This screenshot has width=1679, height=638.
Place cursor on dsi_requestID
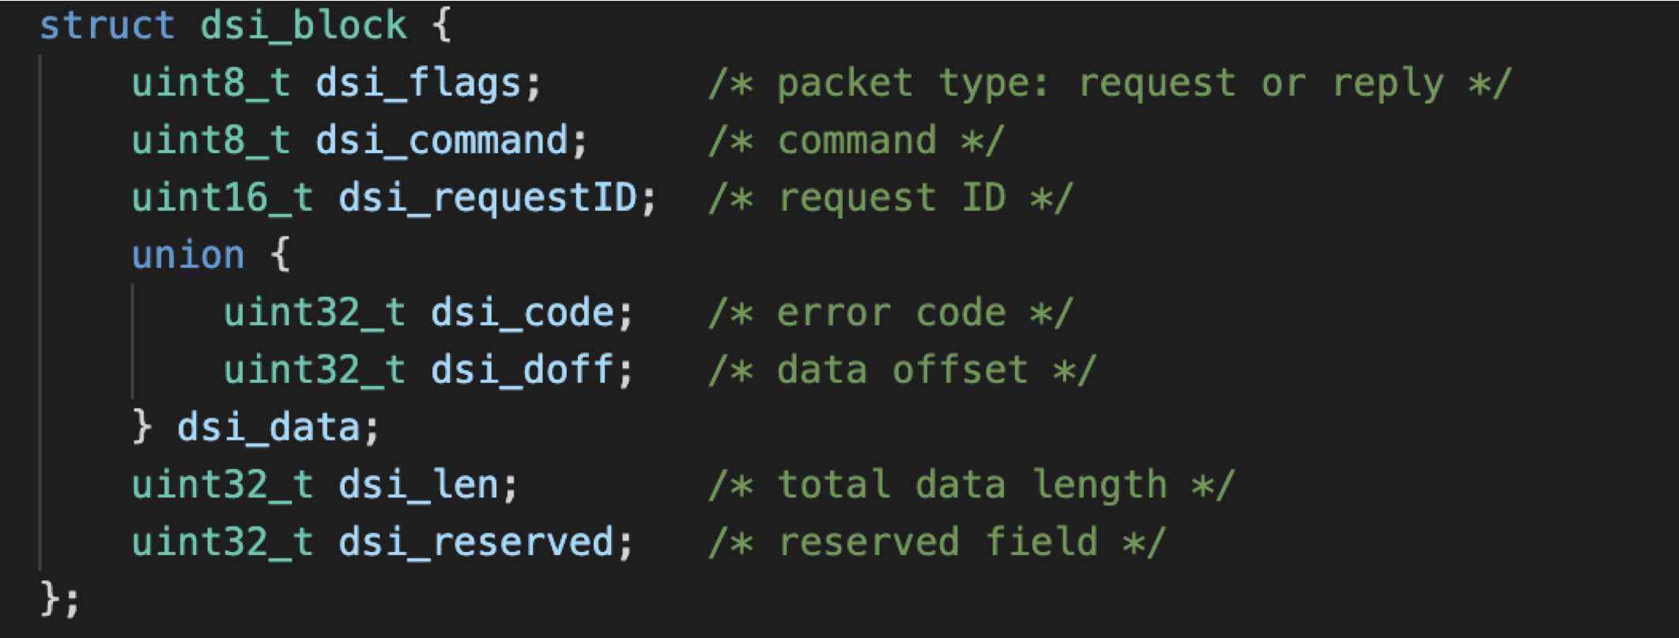click(x=488, y=198)
